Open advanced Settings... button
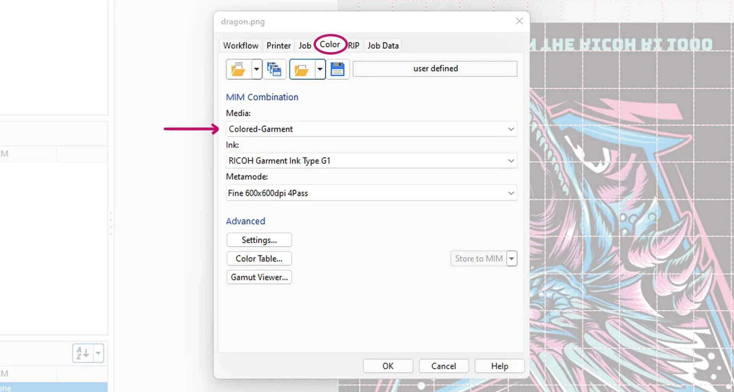Screen dimensions: 734x392 [x=259, y=240]
